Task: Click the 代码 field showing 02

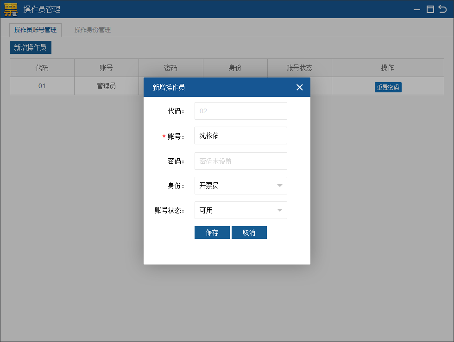Action: tap(240, 111)
